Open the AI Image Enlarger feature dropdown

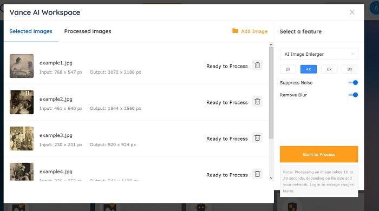click(319, 54)
